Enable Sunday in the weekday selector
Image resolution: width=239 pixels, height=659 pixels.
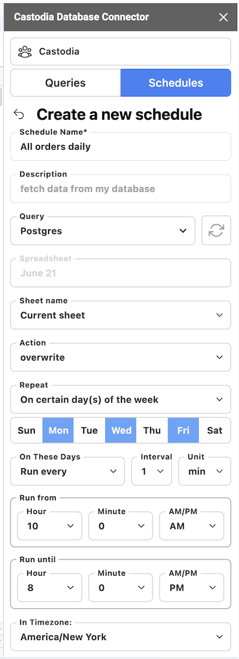pyautogui.click(x=27, y=431)
